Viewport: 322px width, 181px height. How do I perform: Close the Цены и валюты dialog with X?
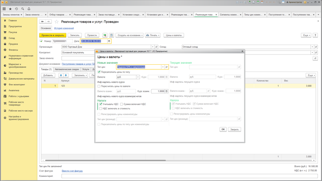242,51
